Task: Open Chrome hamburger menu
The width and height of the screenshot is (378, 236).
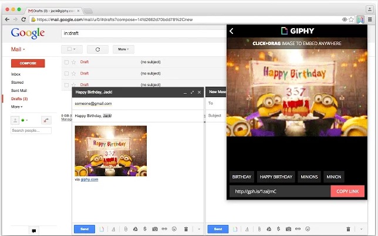Action: click(x=370, y=19)
